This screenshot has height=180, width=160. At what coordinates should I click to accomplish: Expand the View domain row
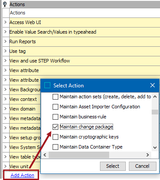point(5,109)
